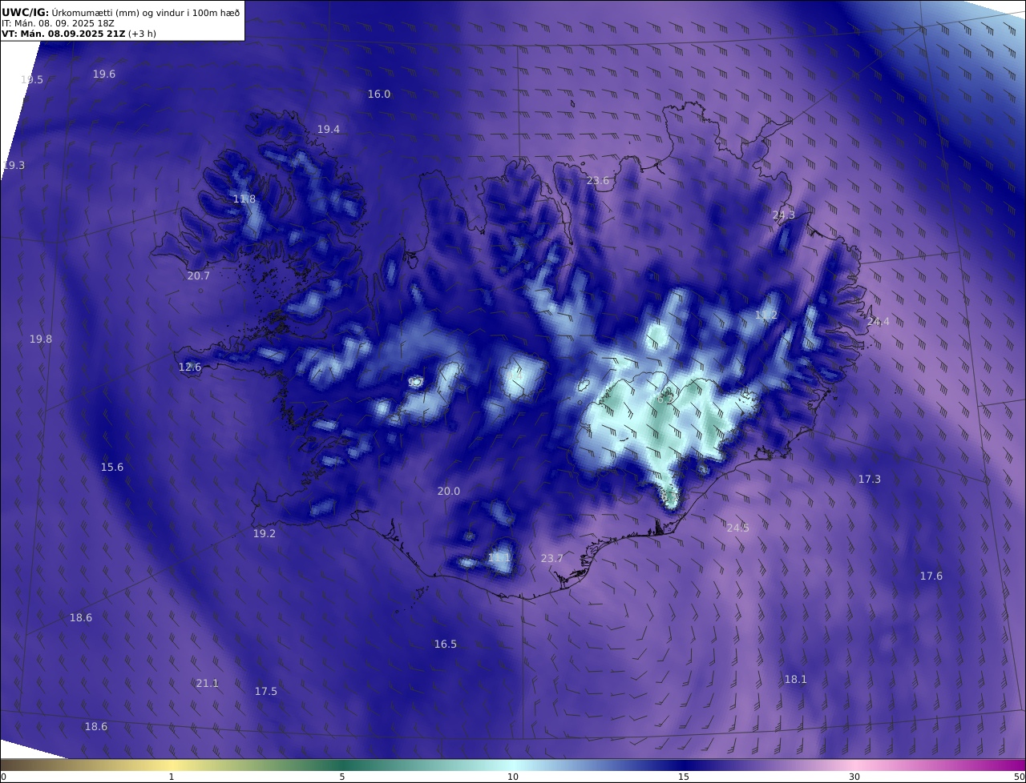Viewport: 1026px width, 783px height.
Task: Click the 16.5 value label
Action: [x=446, y=644]
